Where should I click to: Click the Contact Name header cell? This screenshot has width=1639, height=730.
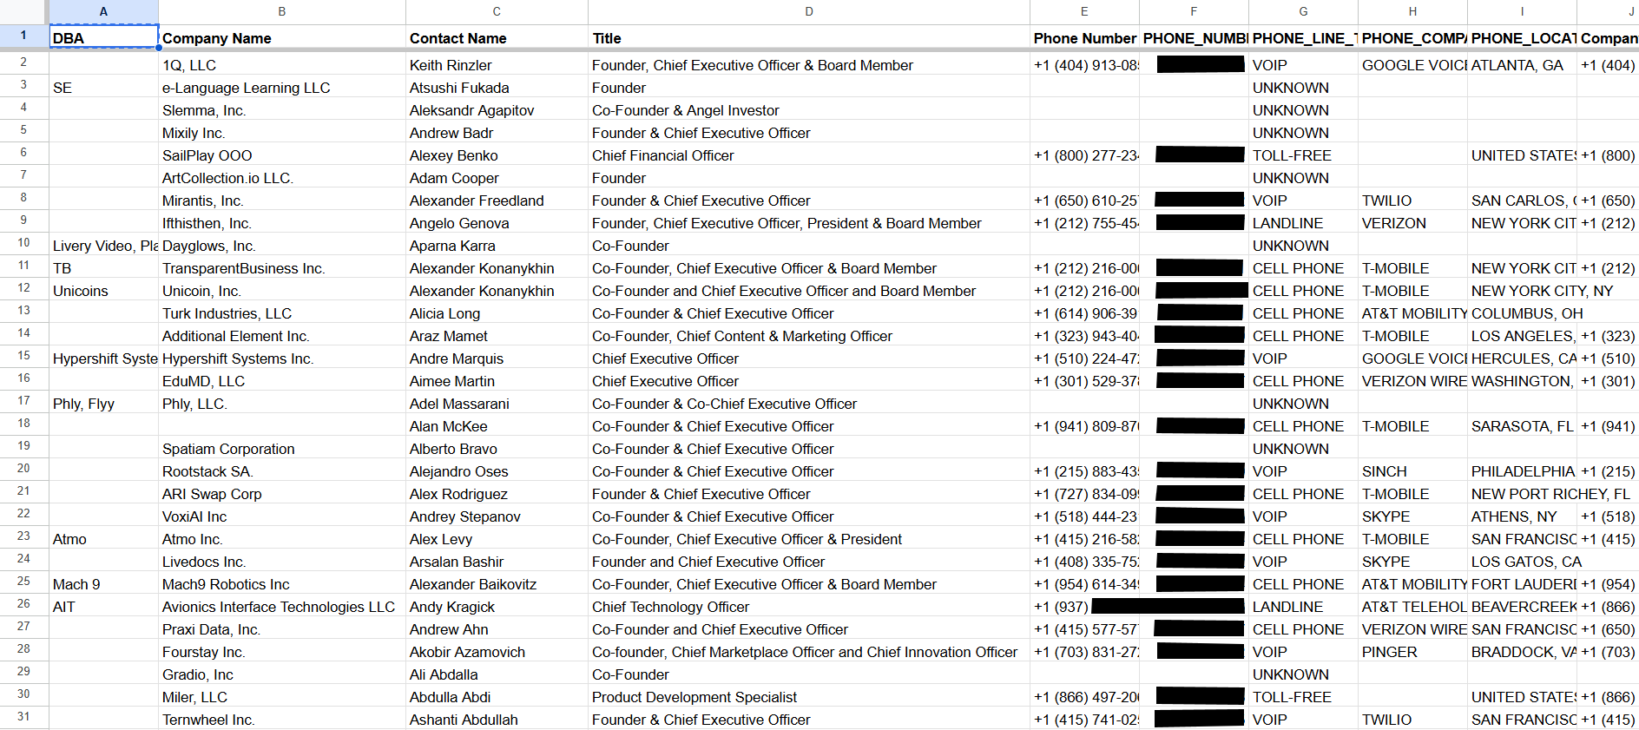pyautogui.click(x=497, y=38)
